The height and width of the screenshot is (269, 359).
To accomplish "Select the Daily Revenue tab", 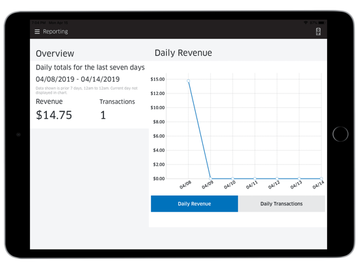I will (194, 203).
